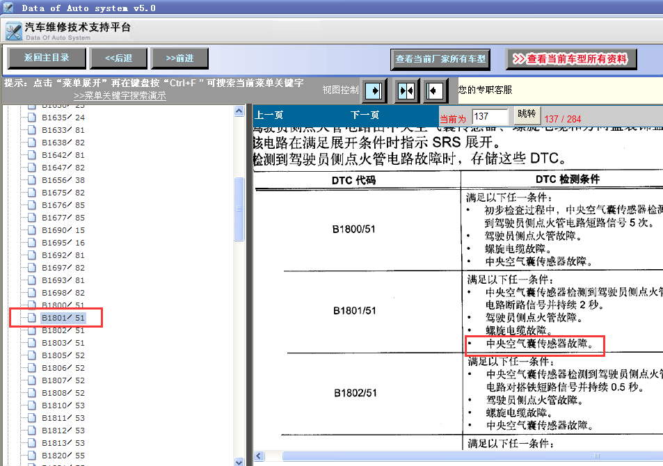Click document icon beside B1806/52
The width and height of the screenshot is (663, 466).
[32, 368]
